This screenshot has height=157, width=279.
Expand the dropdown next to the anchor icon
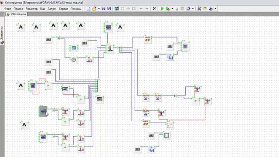click(215, 9)
